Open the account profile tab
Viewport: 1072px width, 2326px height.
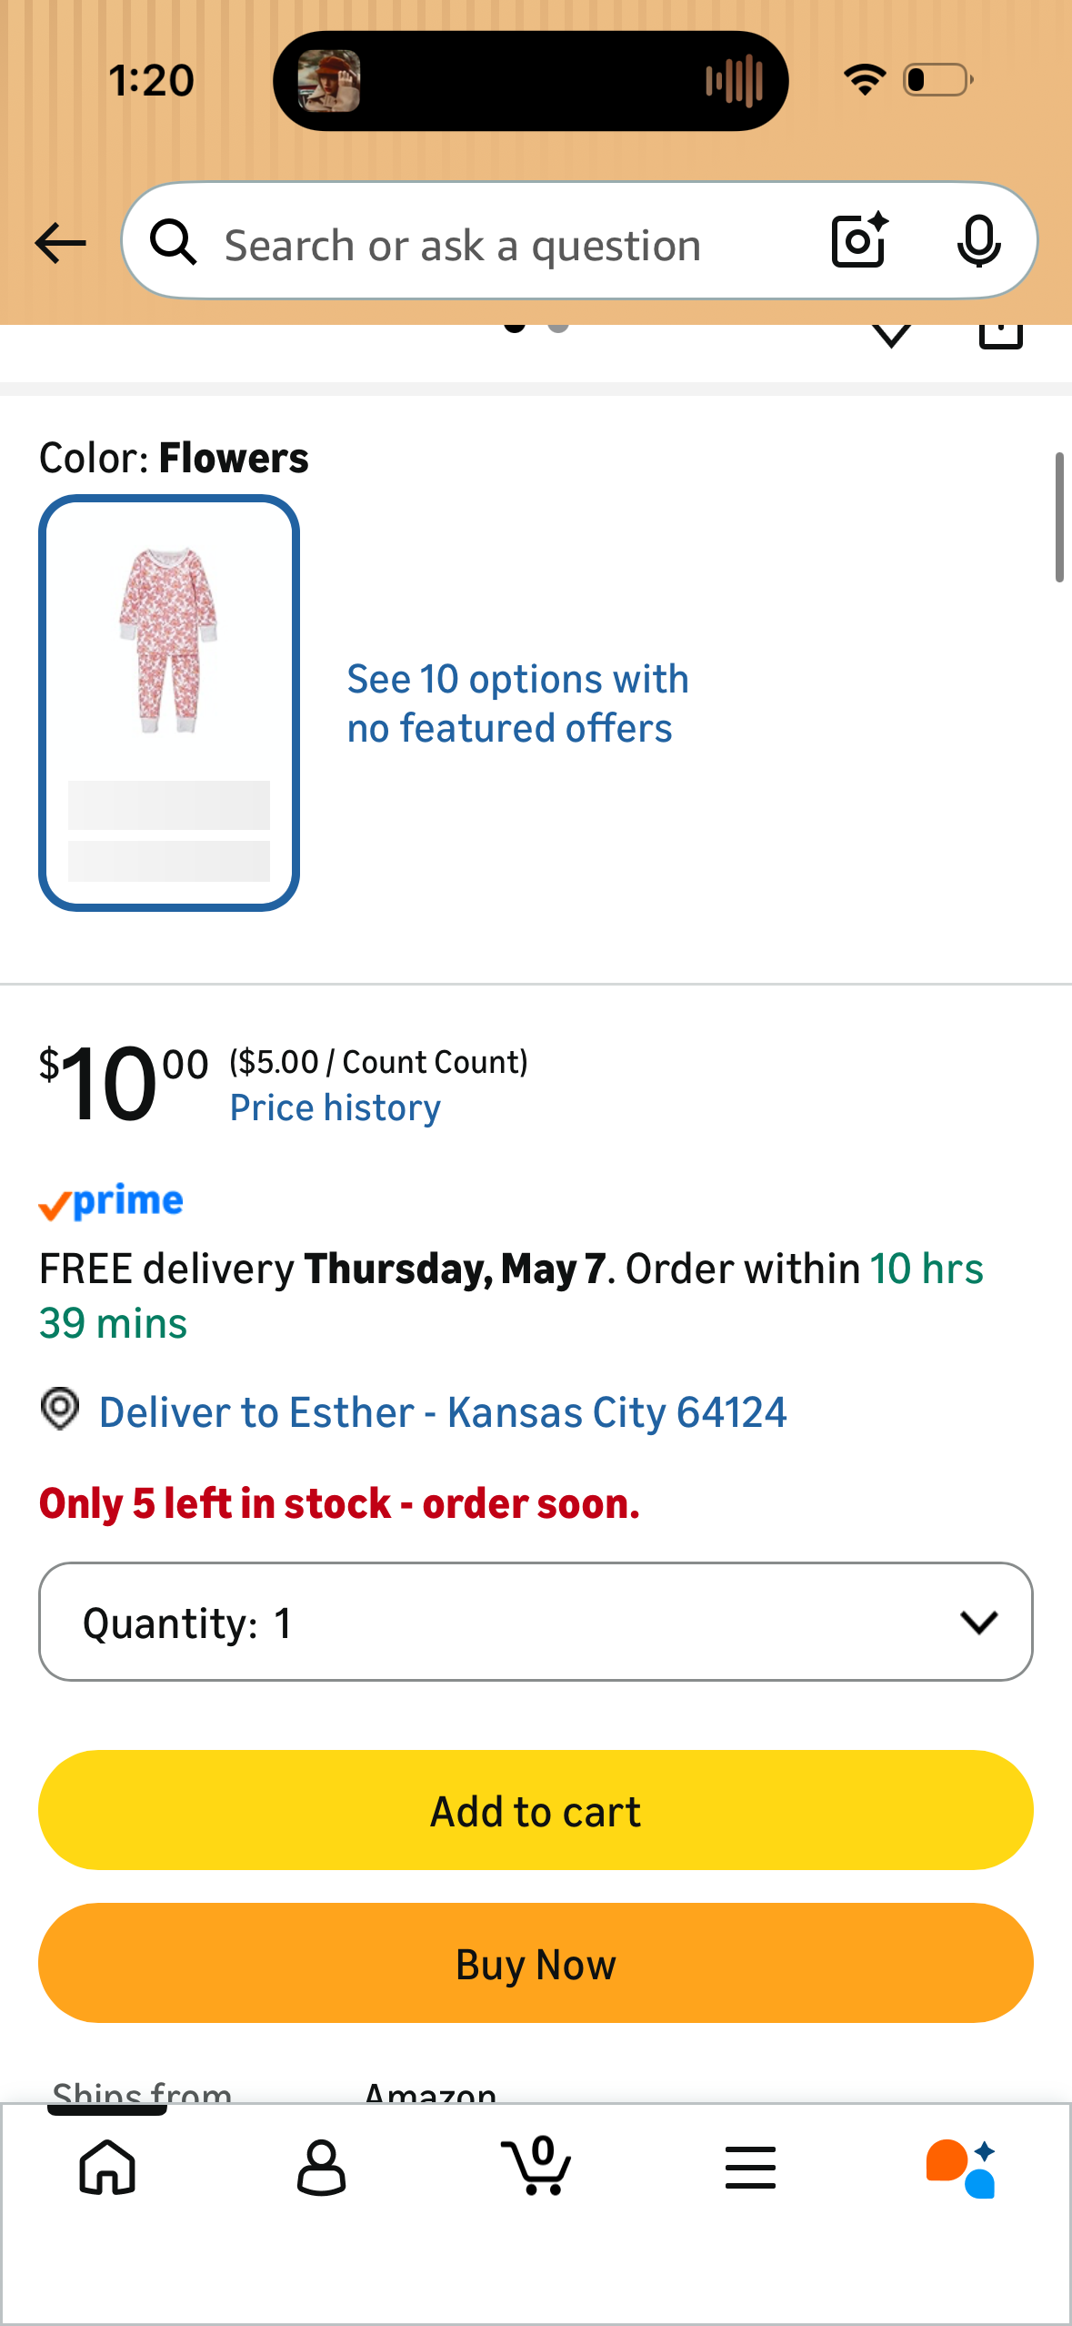(321, 2167)
